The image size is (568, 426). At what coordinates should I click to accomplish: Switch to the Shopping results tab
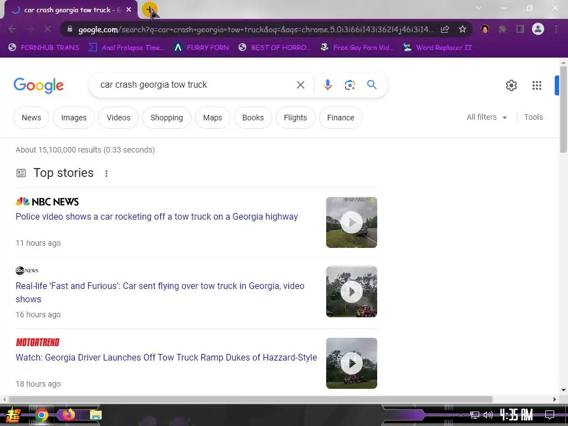pos(166,118)
